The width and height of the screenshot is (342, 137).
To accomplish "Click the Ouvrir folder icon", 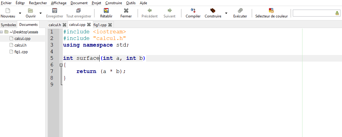I will pyautogui.click(x=30, y=11).
